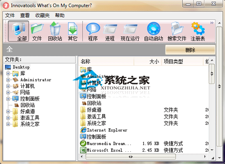Viewport: 225px width, 164px height.
Task: Click Microsoft Excel shortcut icon
Action: click(x=83, y=150)
